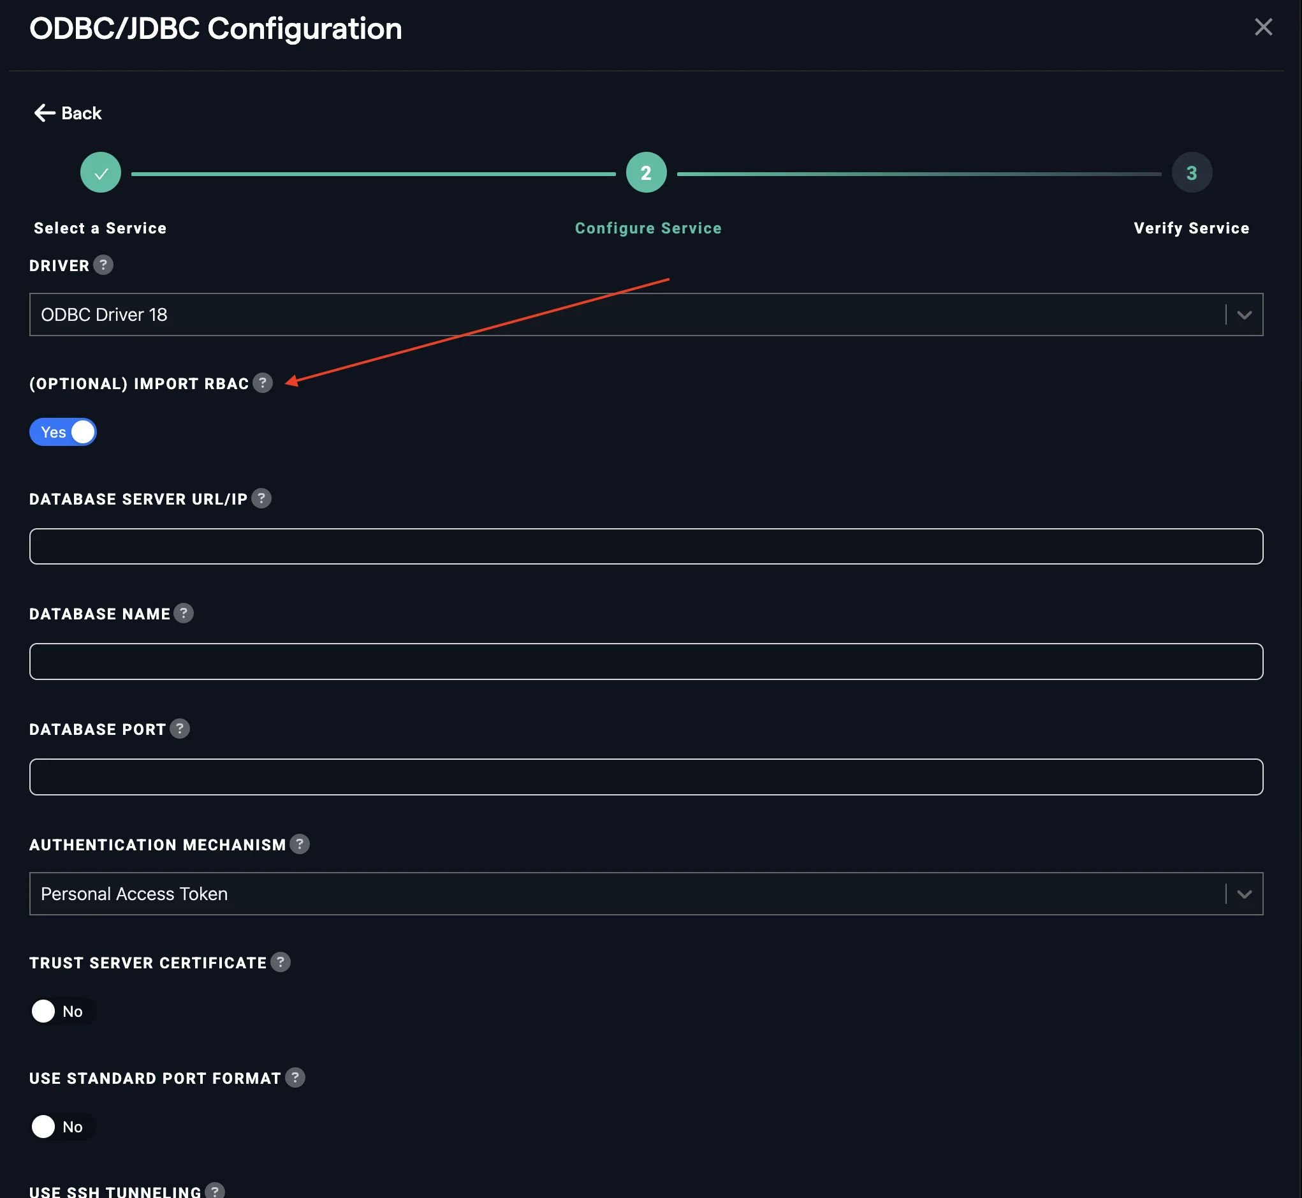Open the Driver help tooltip

(x=104, y=265)
